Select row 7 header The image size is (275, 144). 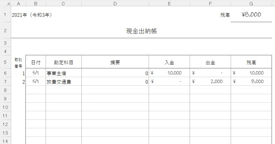click(x=5, y=82)
